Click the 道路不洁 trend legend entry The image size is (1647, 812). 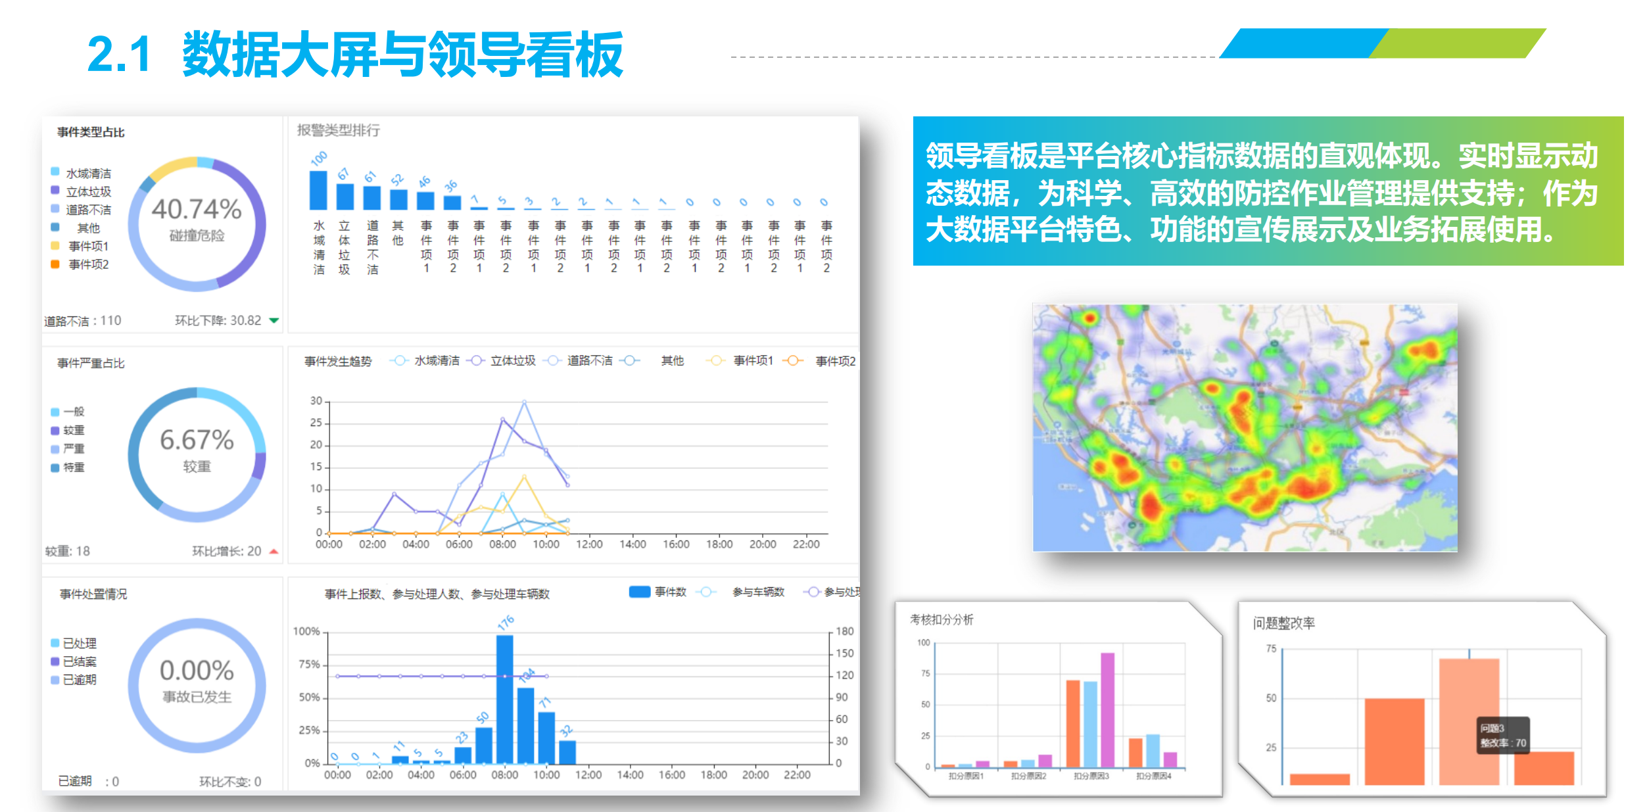(589, 360)
